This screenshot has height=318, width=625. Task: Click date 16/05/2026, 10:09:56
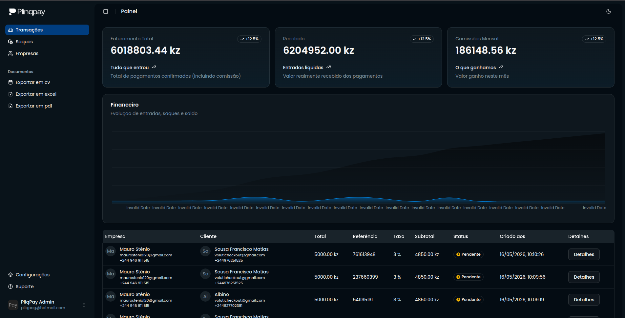(523, 277)
